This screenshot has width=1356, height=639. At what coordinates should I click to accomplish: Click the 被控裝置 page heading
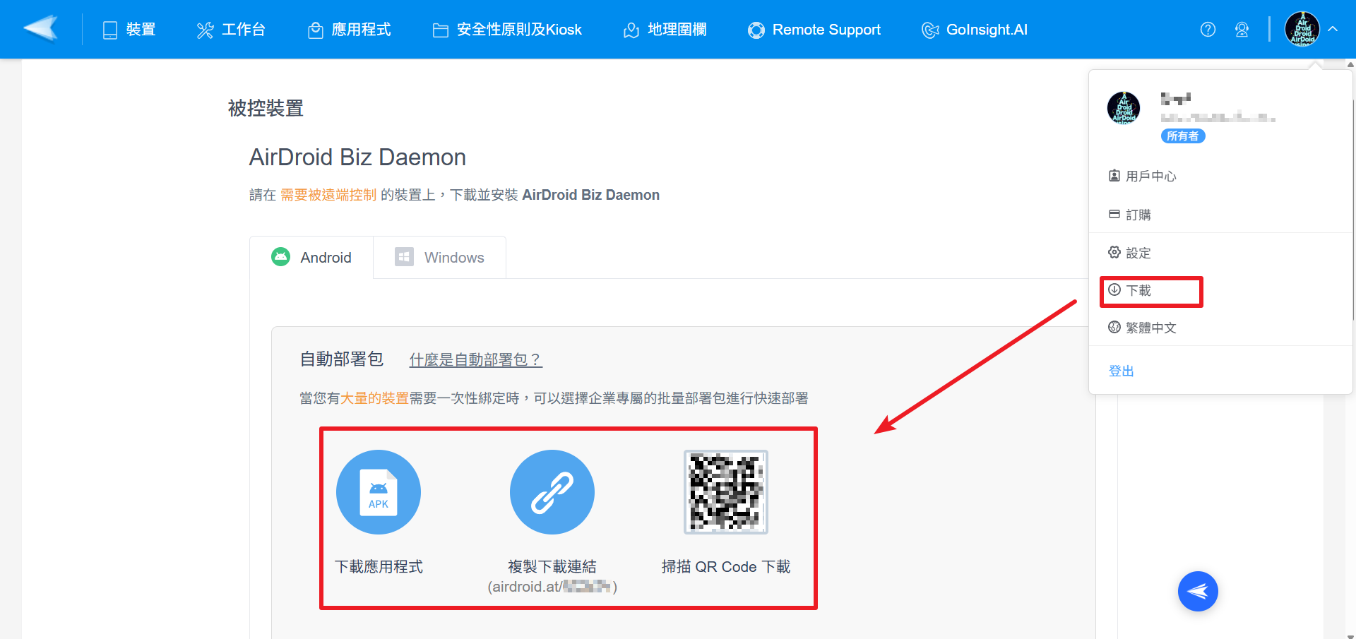[266, 108]
